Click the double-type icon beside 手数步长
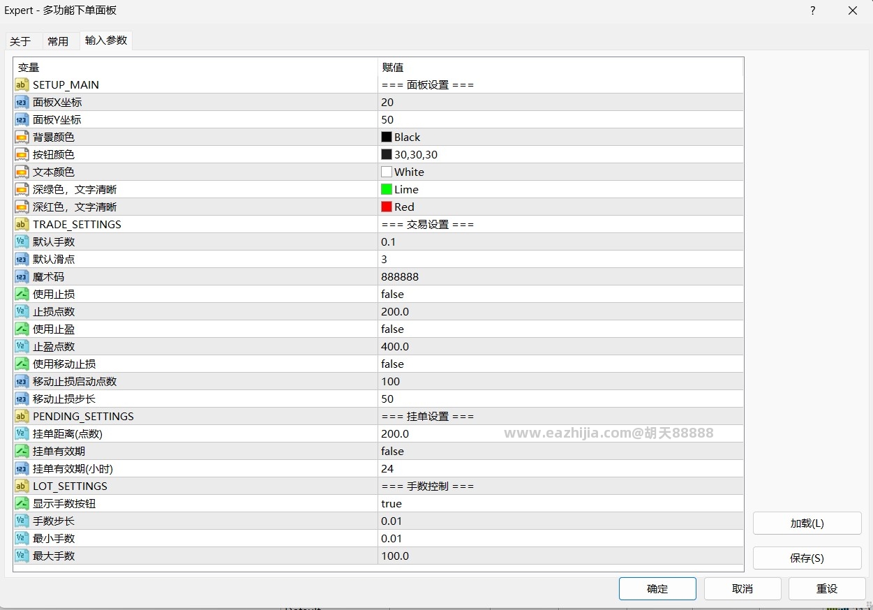Viewport: 873px width, 610px height. pyautogui.click(x=22, y=521)
